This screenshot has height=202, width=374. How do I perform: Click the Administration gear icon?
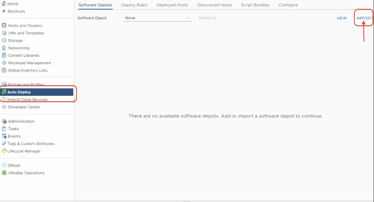pos(4,121)
